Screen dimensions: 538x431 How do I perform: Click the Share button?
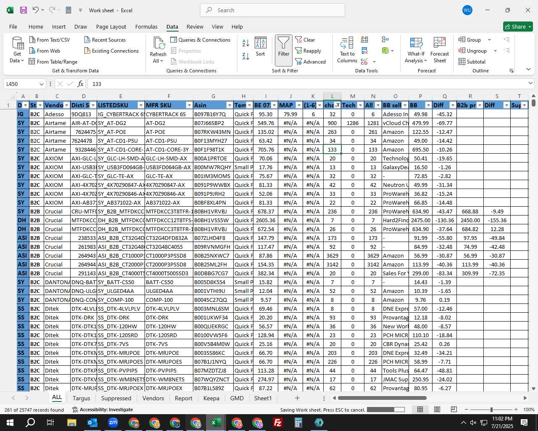click(518, 27)
